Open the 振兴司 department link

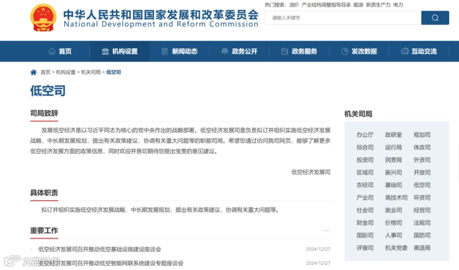pyautogui.click(x=393, y=173)
